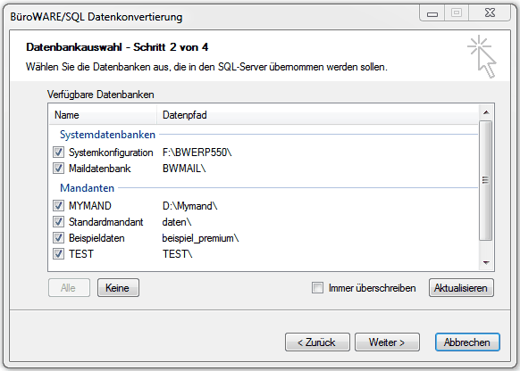This screenshot has width=520, height=371.
Task: Click the vertical scrollbar thumb
Action: [486, 180]
